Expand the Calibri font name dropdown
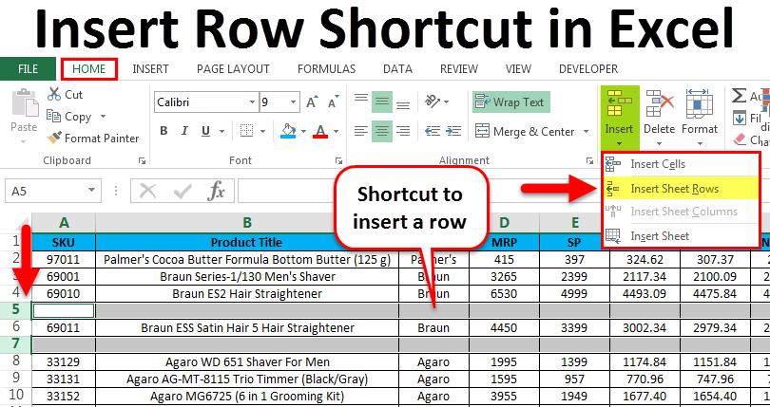Image resolution: width=770 pixels, height=407 pixels. 251,102
